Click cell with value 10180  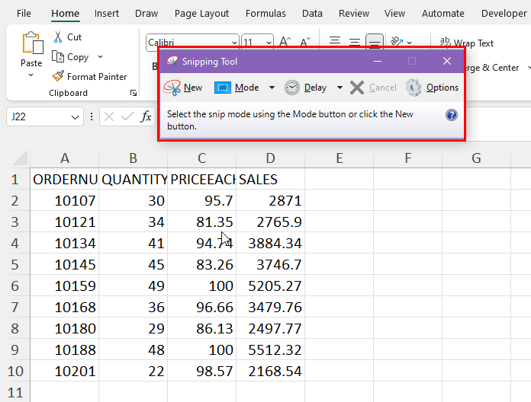coord(65,328)
